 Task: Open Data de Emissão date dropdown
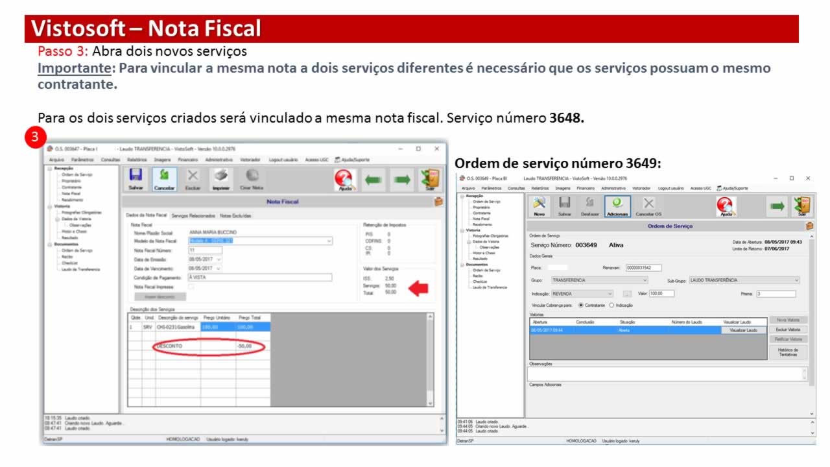click(x=219, y=259)
